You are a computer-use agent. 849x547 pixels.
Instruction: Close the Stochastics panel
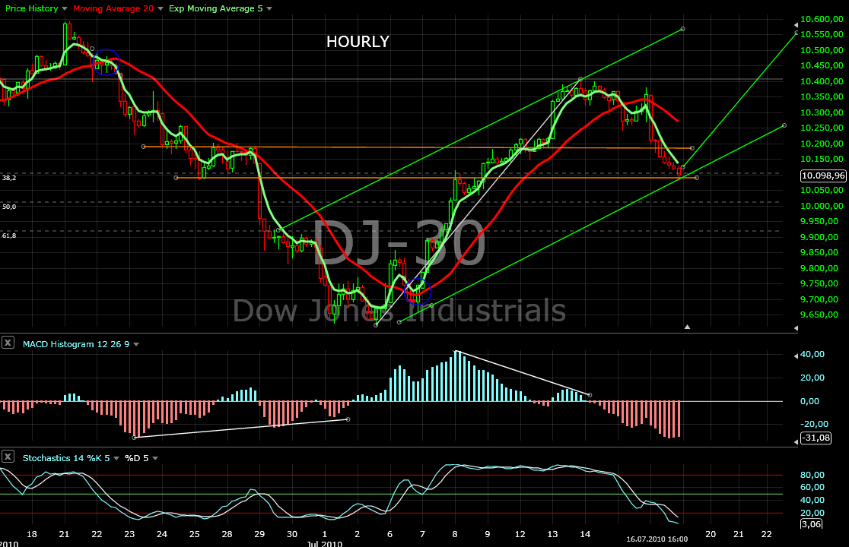tap(8, 457)
